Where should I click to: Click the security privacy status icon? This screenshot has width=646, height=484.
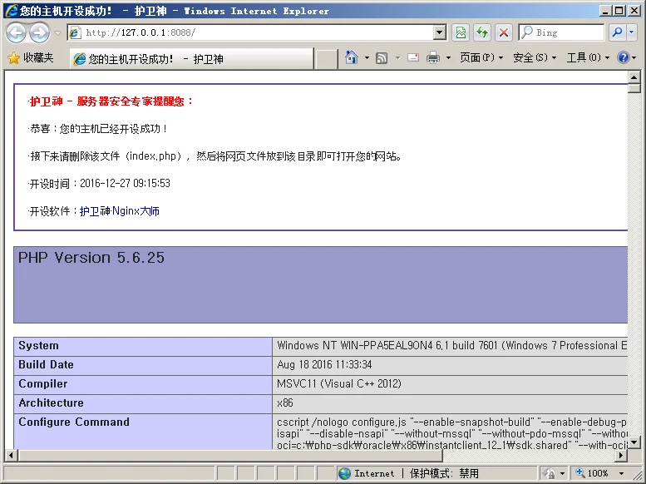(x=550, y=473)
